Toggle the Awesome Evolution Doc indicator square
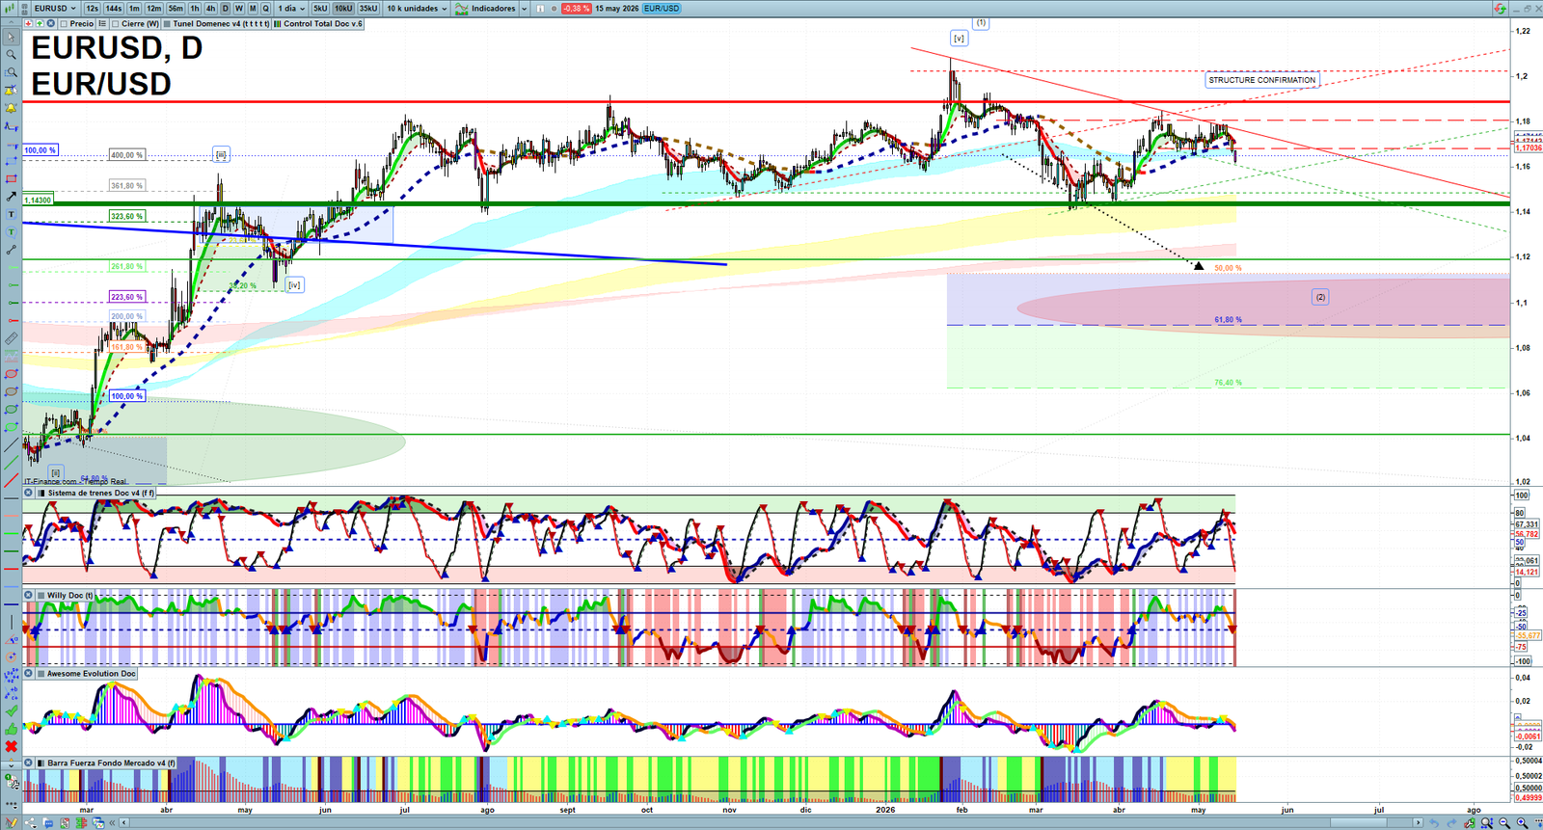The width and height of the screenshot is (1543, 830). coord(40,674)
